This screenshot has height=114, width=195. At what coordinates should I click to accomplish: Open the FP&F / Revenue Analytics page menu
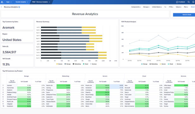click(x=41, y=2)
